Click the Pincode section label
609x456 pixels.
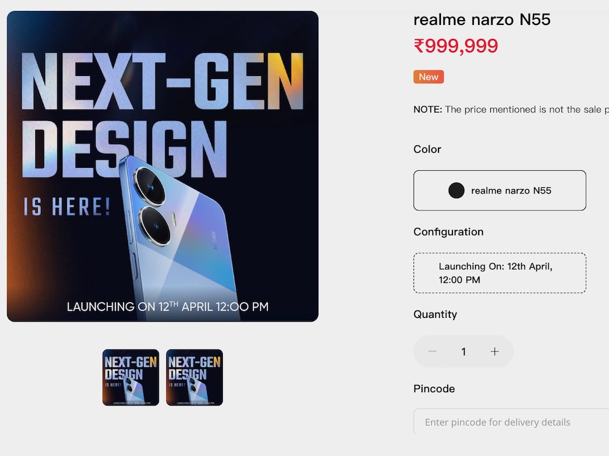434,389
